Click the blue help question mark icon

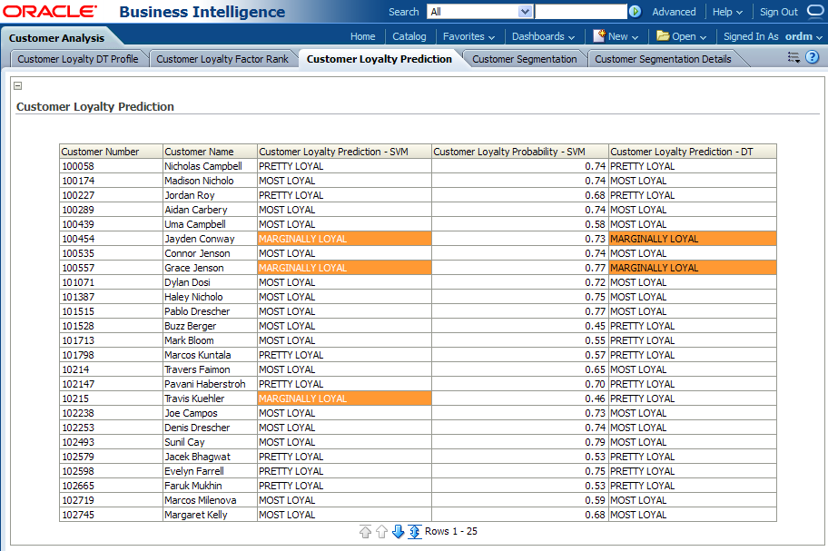tap(813, 57)
